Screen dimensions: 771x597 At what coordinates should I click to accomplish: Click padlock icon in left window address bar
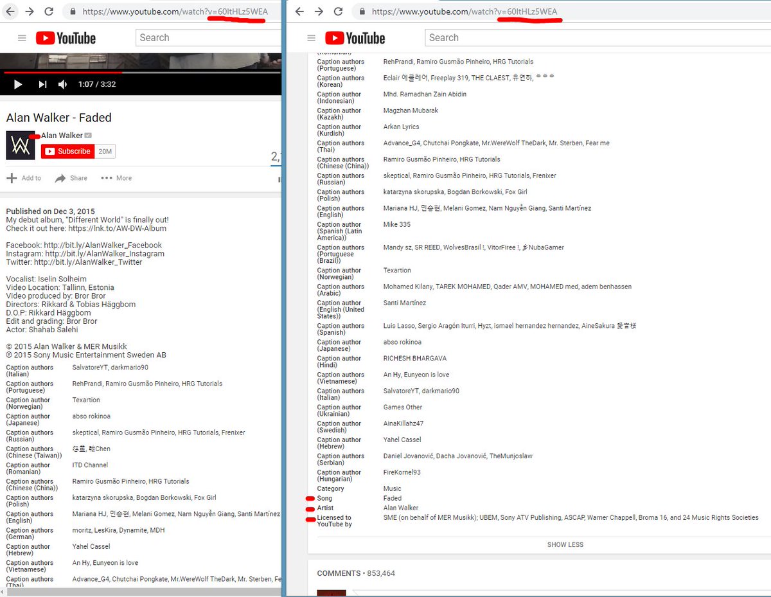(x=73, y=12)
